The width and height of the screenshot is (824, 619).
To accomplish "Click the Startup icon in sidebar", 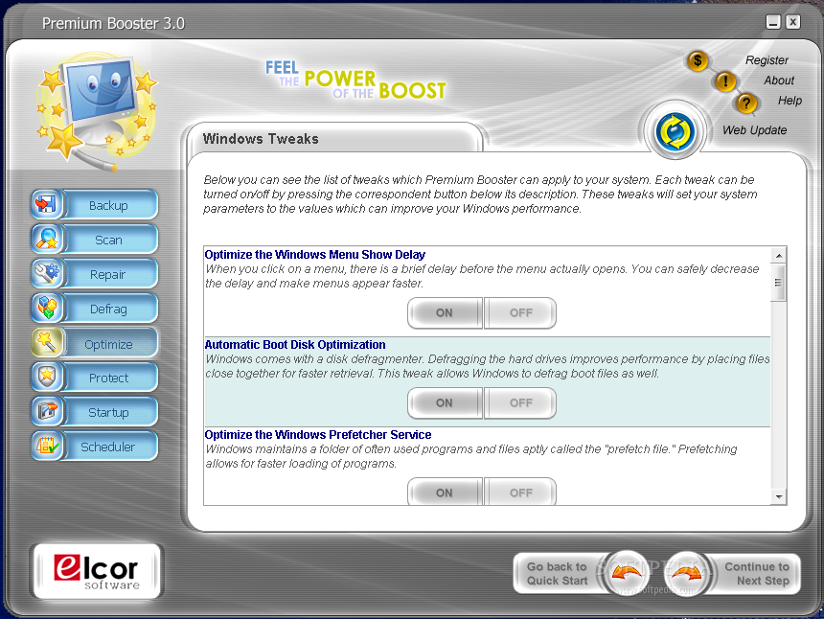I will (x=46, y=411).
